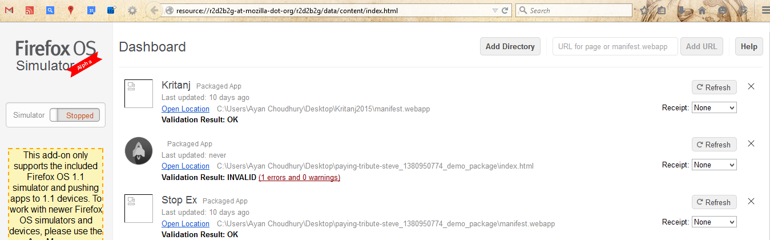Bookmark this page with the star icon
Viewport: 770px width, 240px height.
coord(644,10)
